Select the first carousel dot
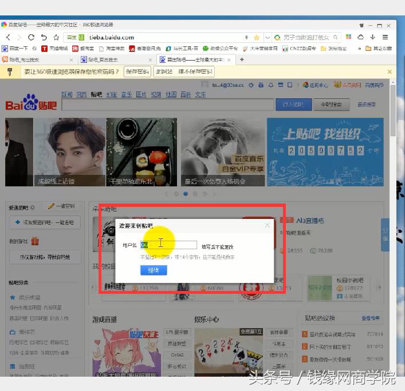Image resolution: width=405 pixels, height=391 pixels. 176,194
